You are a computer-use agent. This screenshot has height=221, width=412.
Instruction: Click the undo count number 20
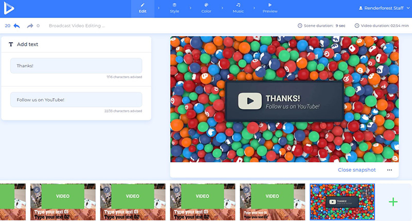point(8,26)
